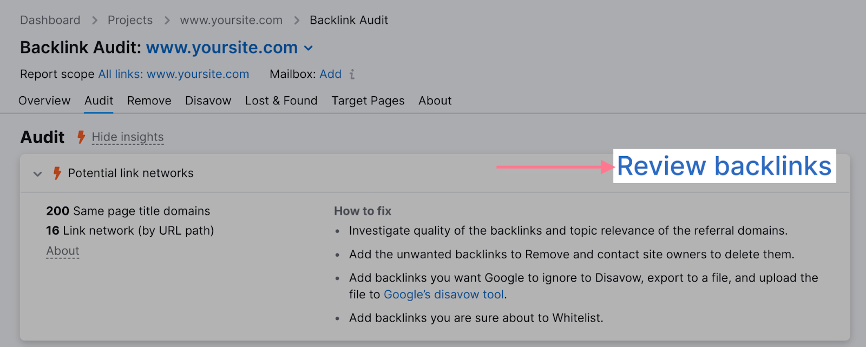Click the Review backlinks link

coord(724,166)
